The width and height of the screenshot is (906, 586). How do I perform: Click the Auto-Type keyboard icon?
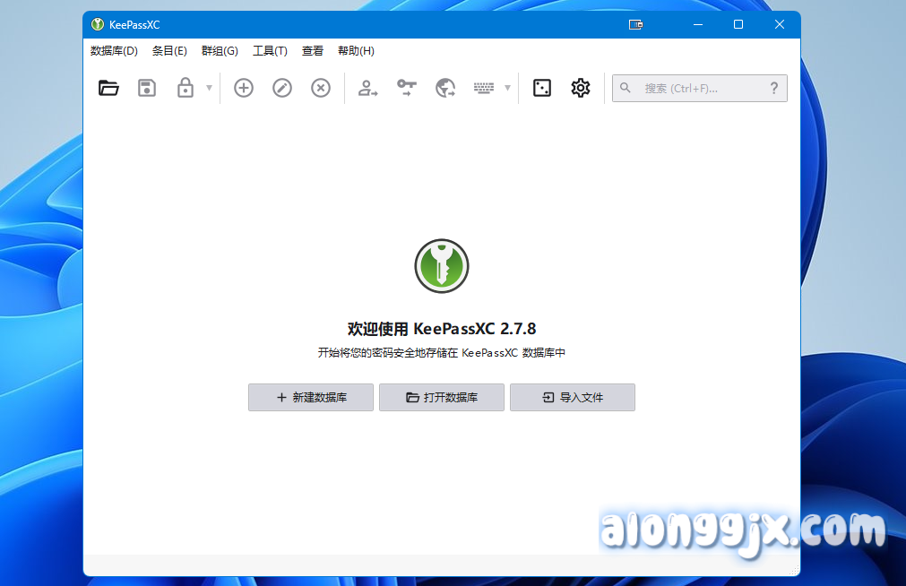(x=484, y=88)
